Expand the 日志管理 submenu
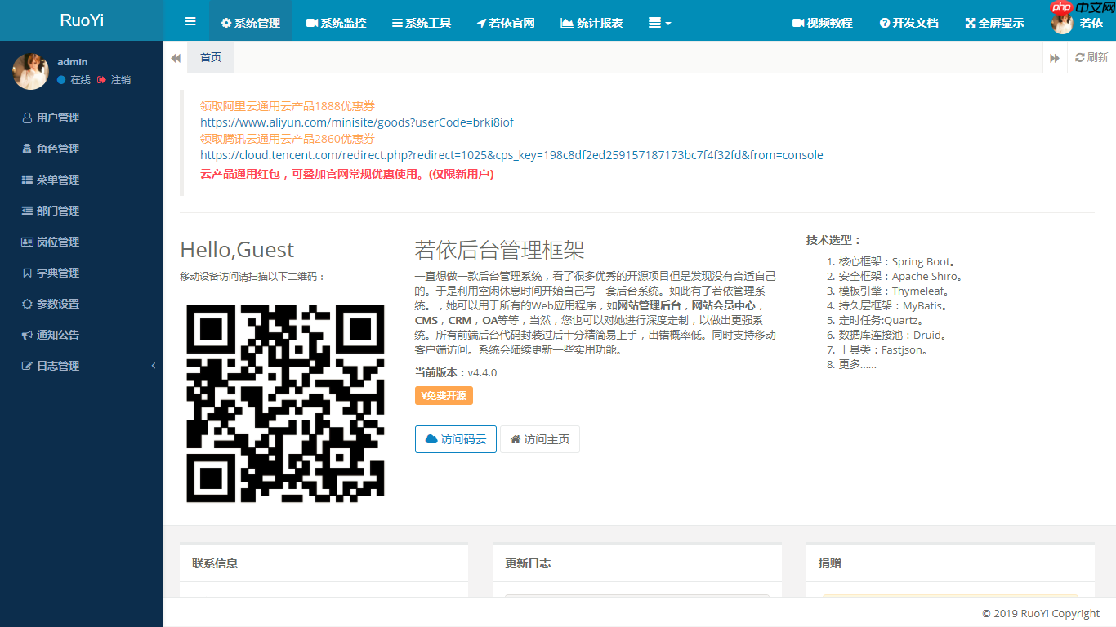1116x627 pixels. [57, 366]
